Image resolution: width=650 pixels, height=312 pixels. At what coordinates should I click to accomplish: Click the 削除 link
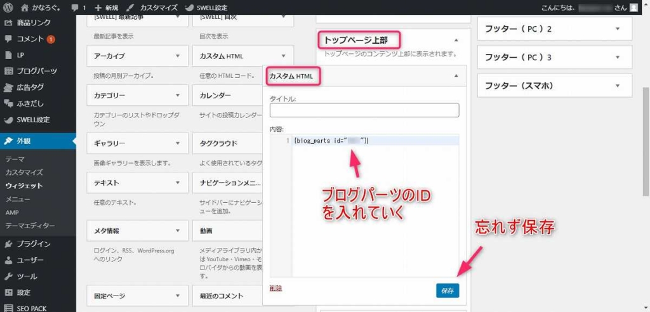(275, 288)
